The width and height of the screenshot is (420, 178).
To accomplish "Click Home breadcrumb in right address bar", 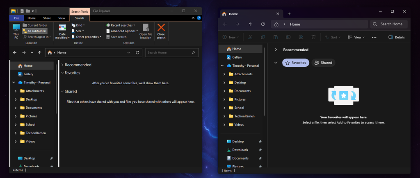I will 295,24.
